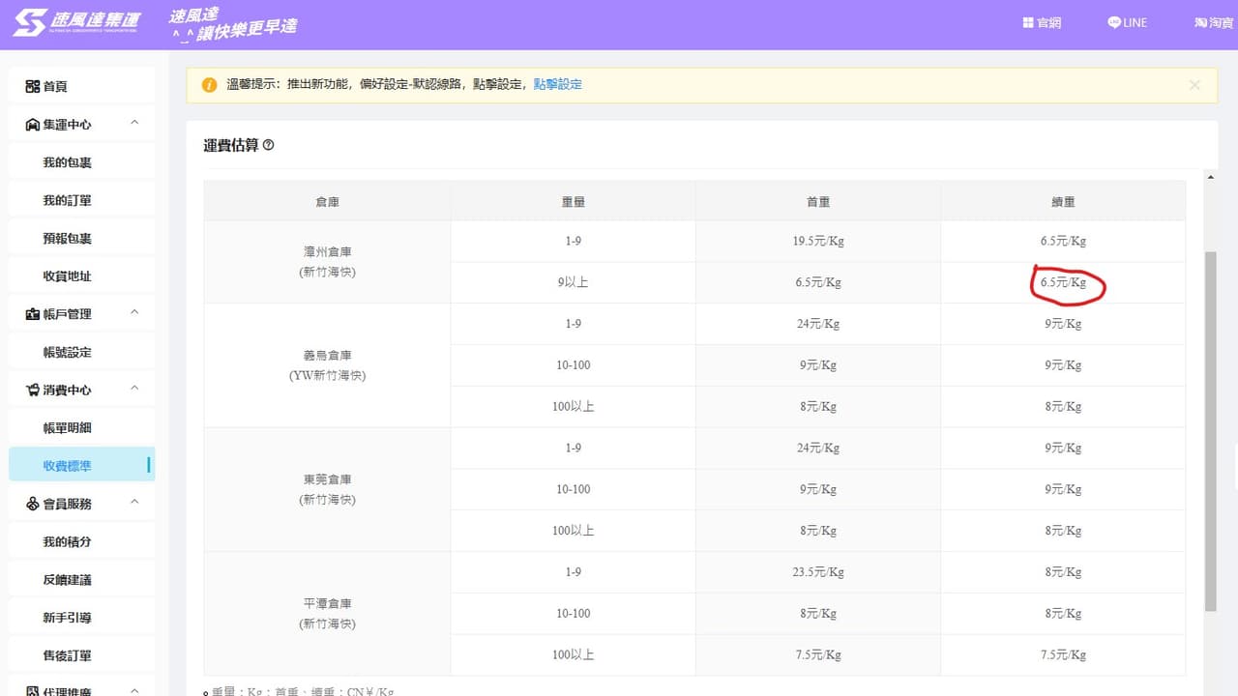Click the 續重 column header

coord(1063,202)
